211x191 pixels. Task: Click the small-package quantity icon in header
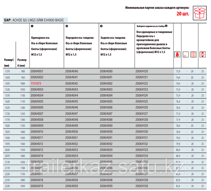186,55
